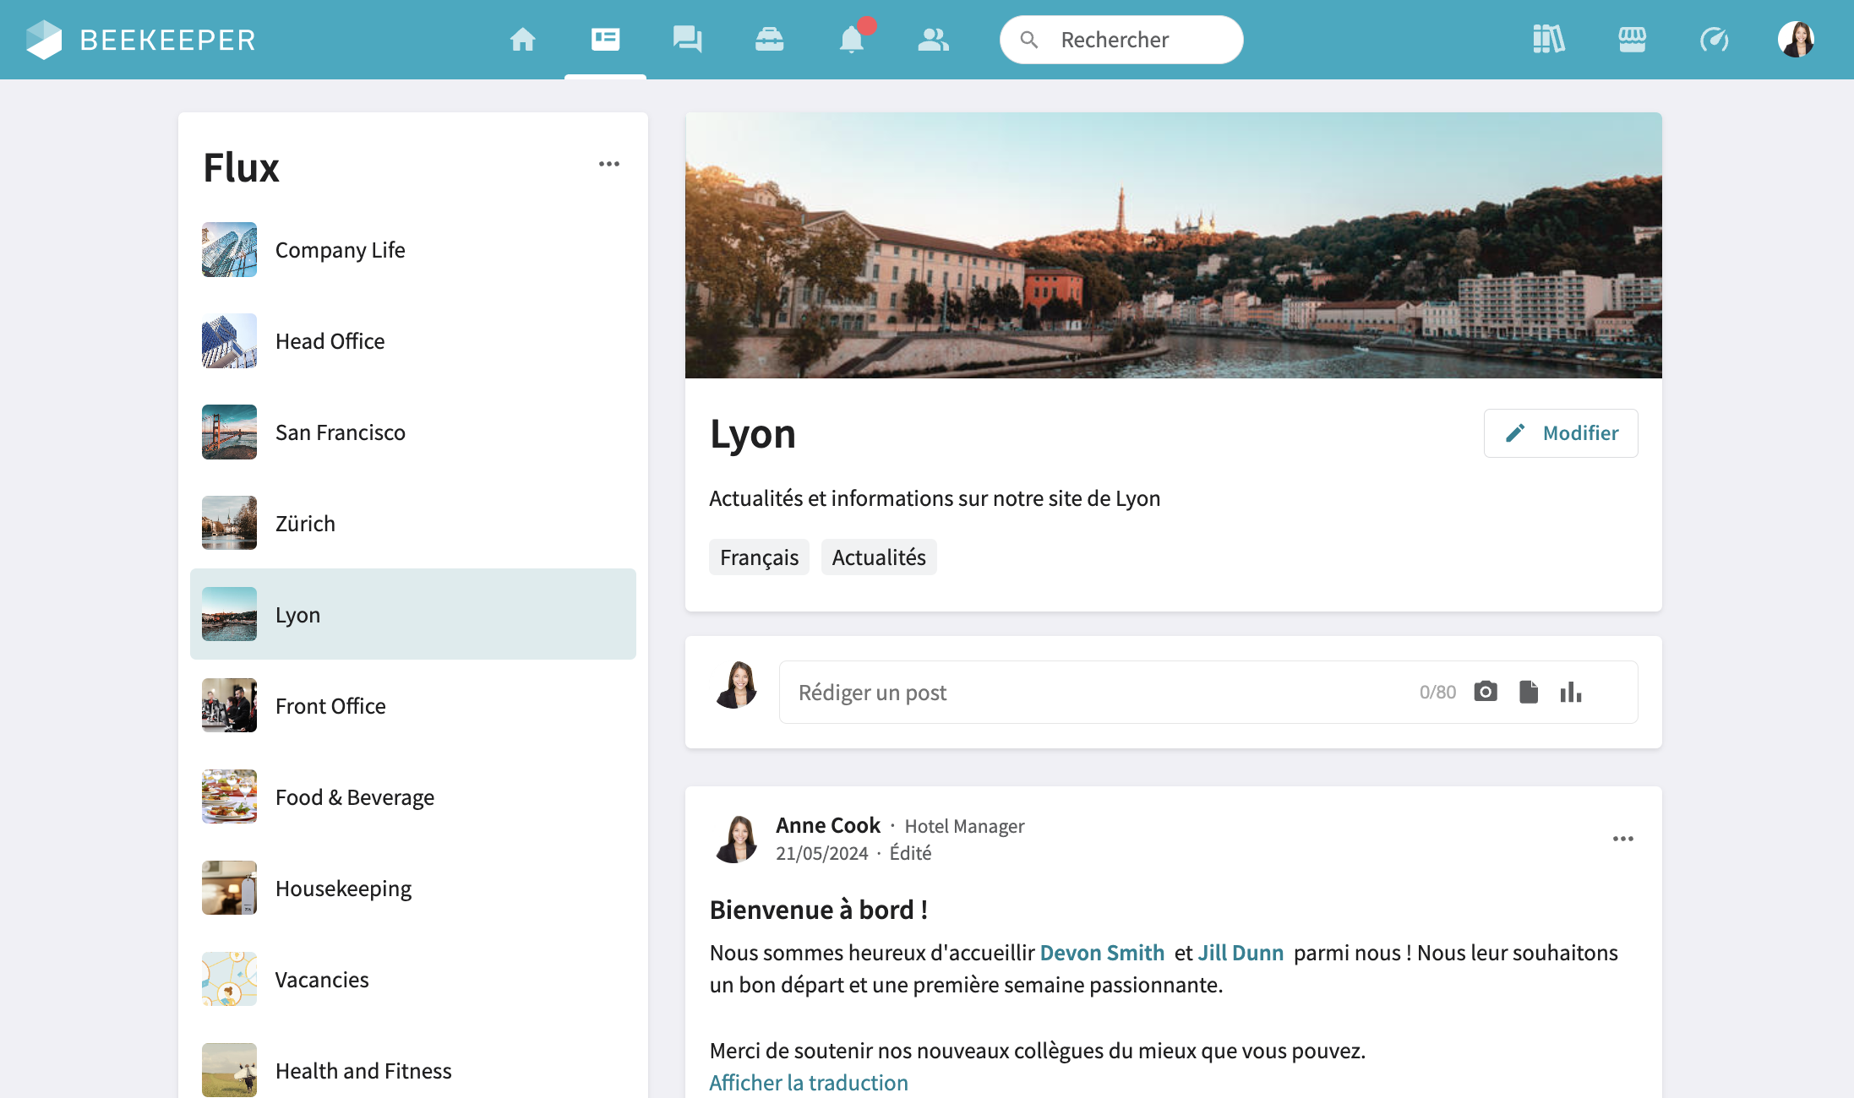Screen dimensions: 1854x1098
Task: Open the marketplace storefront icon
Action: (x=1632, y=40)
